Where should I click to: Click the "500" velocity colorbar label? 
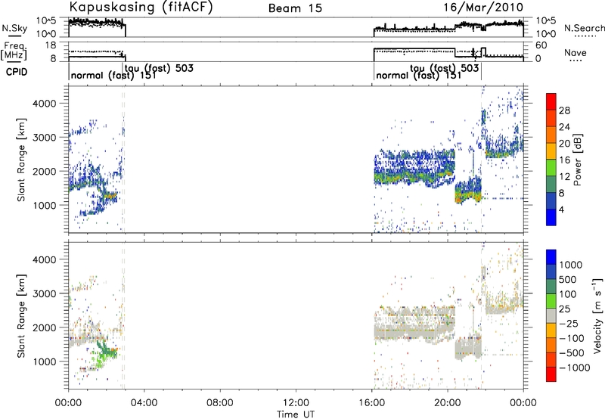coord(568,279)
